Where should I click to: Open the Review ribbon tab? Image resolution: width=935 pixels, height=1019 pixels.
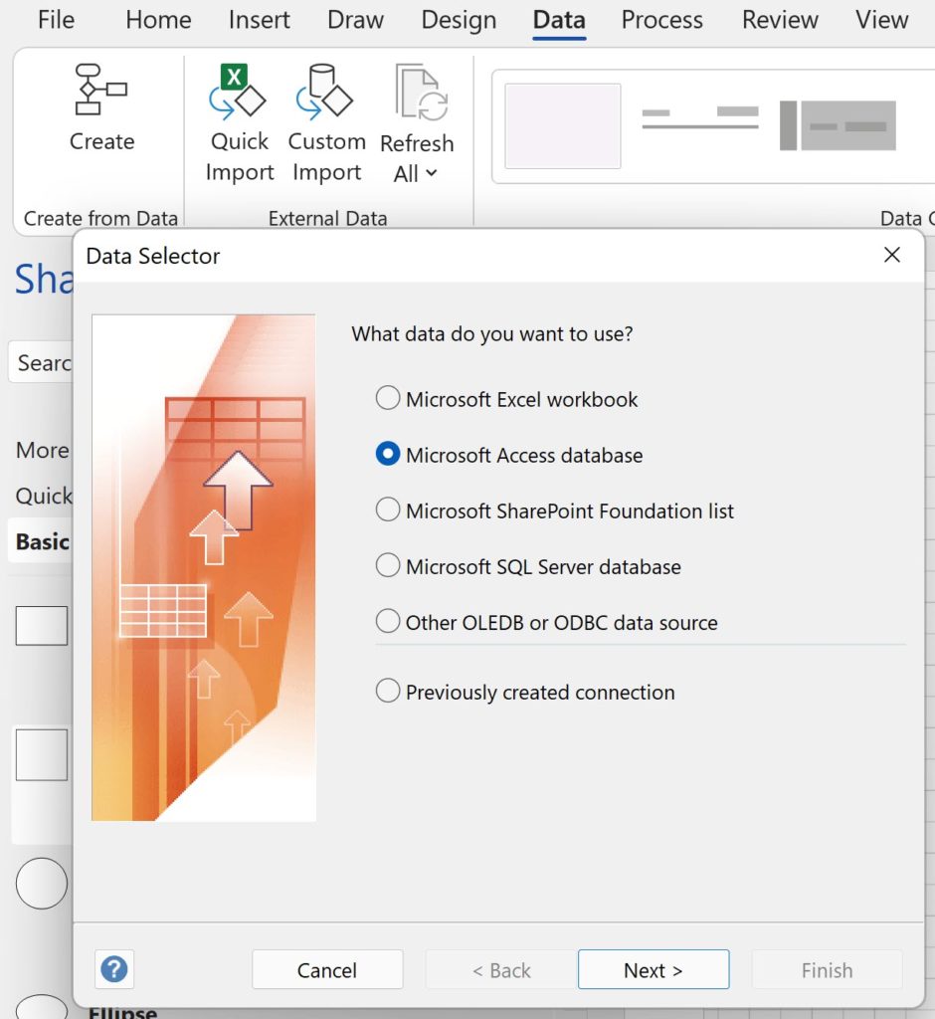pos(779,20)
